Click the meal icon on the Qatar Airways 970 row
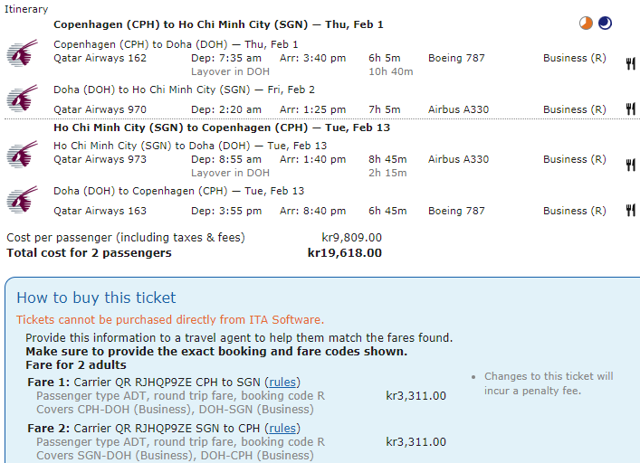The height and width of the screenshot is (463, 640). click(x=630, y=109)
